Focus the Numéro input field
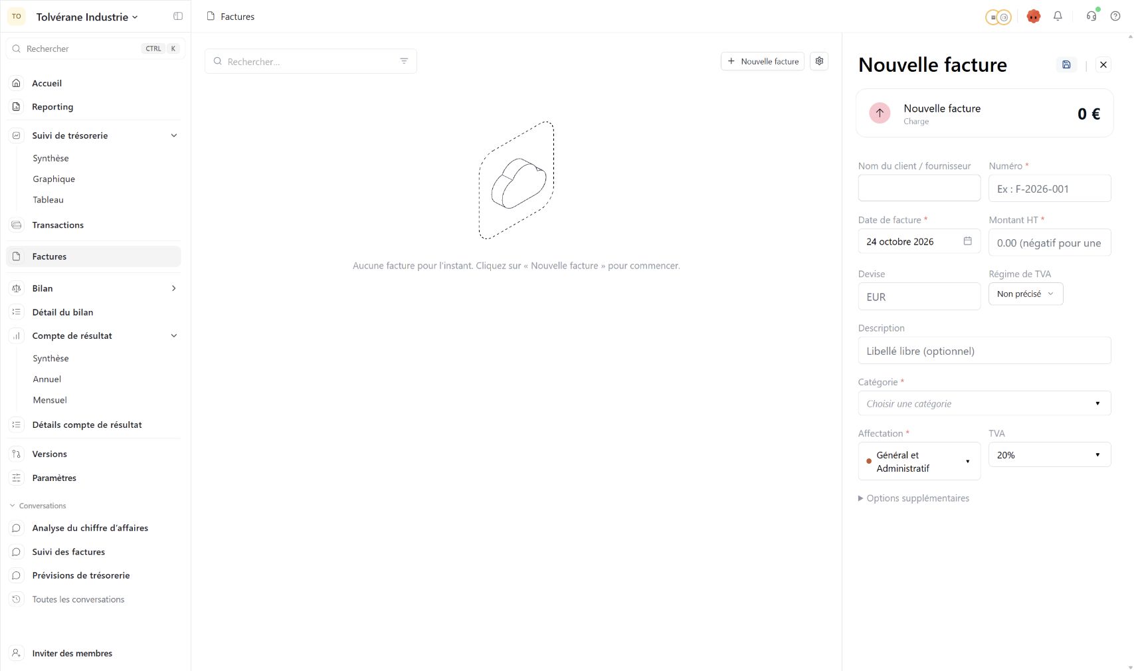The width and height of the screenshot is (1134, 671). (x=1050, y=189)
